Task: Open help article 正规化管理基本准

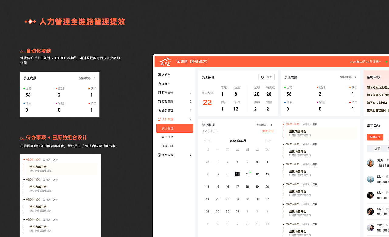Action: pyautogui.click(x=378, y=110)
